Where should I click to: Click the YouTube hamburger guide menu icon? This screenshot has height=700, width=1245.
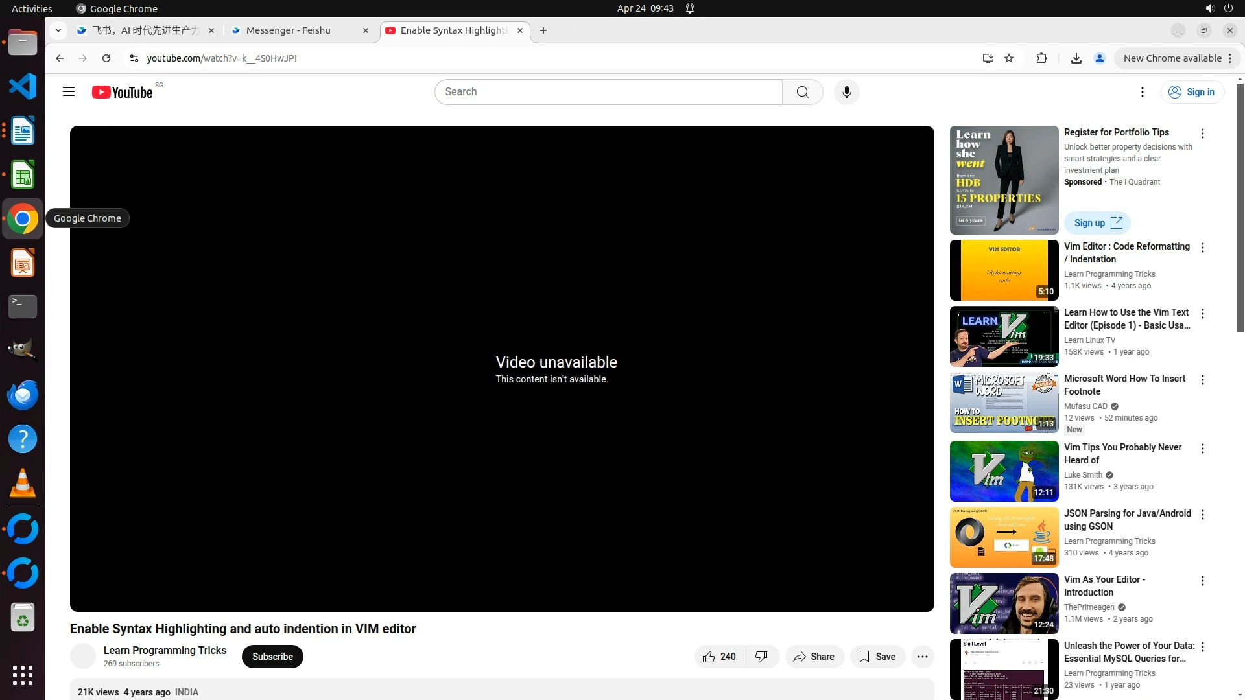point(69,92)
